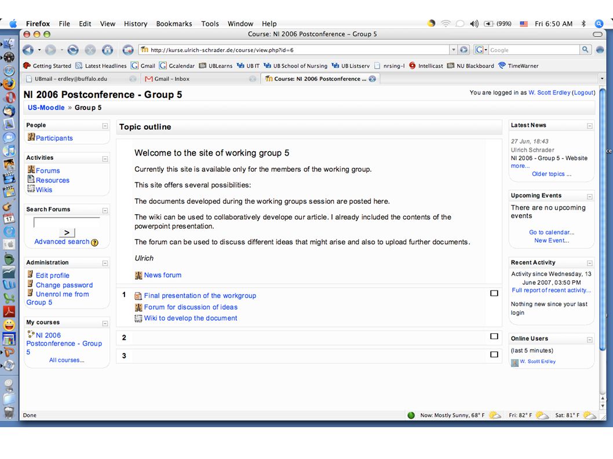Click the News forum icon
This screenshot has width=613, height=459.
138,276
